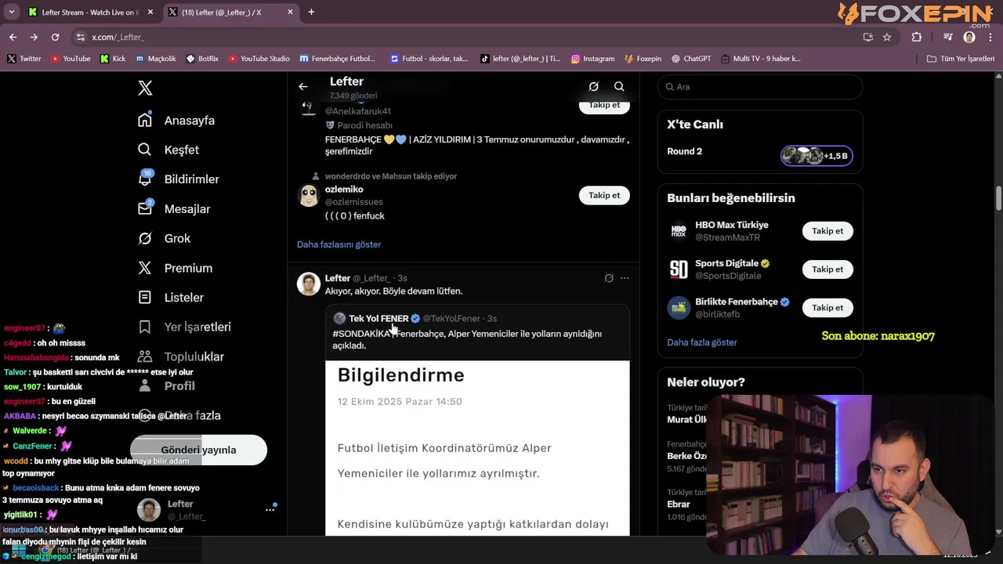Viewport: 1003px width, 564px height.
Task: Open the tab search dropdown arrow
Action: (12, 13)
